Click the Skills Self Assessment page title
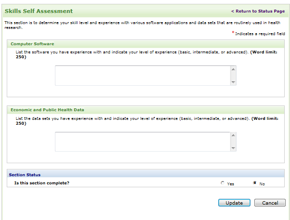 coord(39,11)
